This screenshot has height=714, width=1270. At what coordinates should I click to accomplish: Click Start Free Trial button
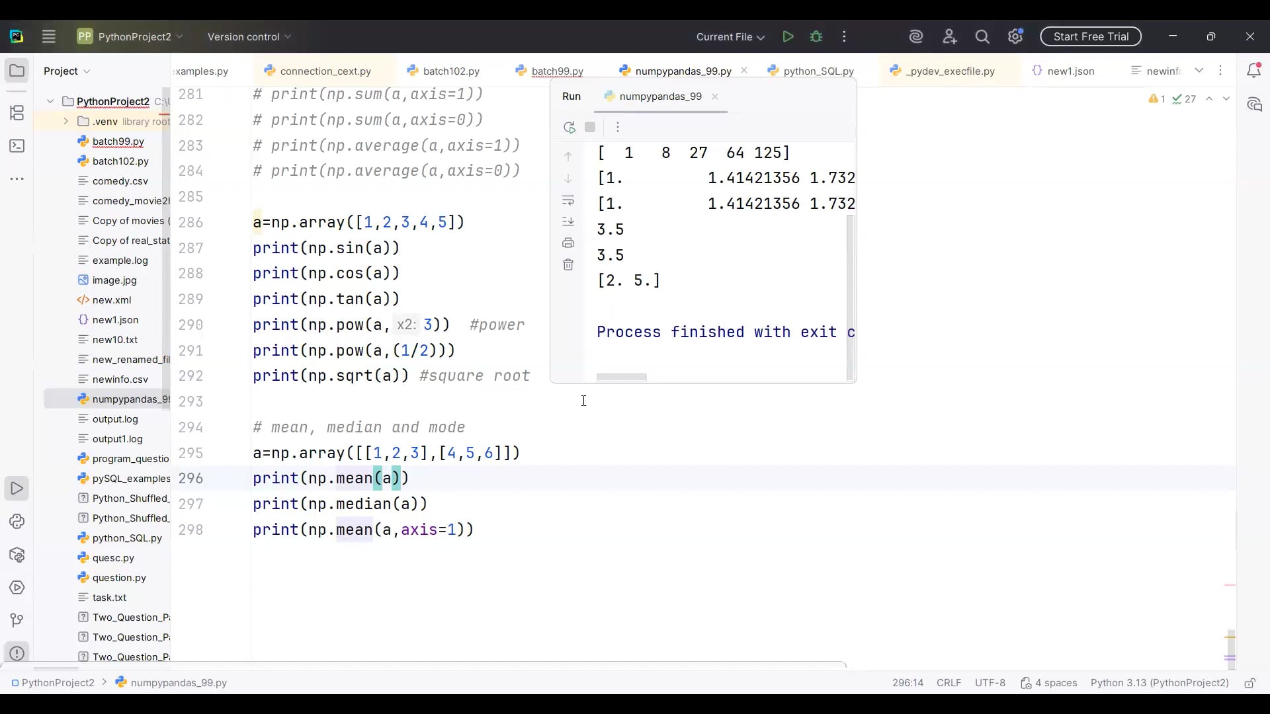[x=1091, y=37]
